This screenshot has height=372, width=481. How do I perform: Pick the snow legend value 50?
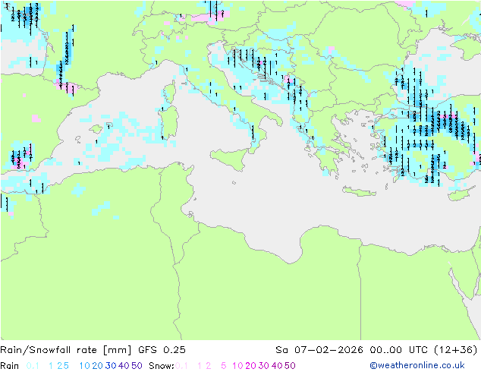tap(291, 366)
